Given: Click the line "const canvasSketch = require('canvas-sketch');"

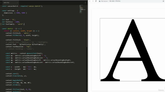Looking at the screenshot, I should tap(22, 6).
